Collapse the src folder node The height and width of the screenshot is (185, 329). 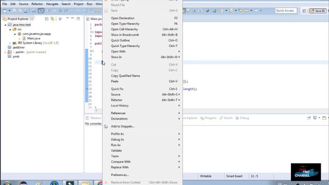[x=10, y=30]
